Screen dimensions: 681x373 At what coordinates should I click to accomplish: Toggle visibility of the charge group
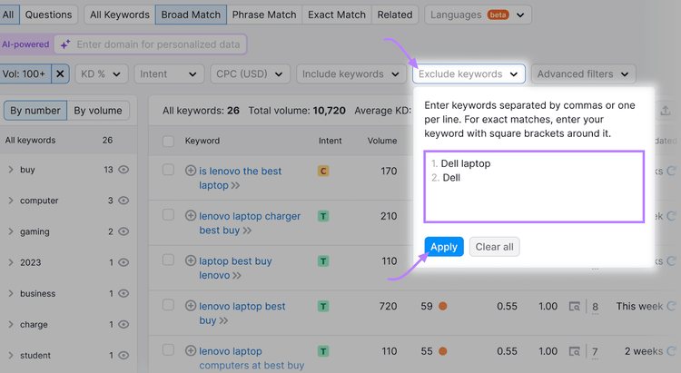(x=123, y=324)
